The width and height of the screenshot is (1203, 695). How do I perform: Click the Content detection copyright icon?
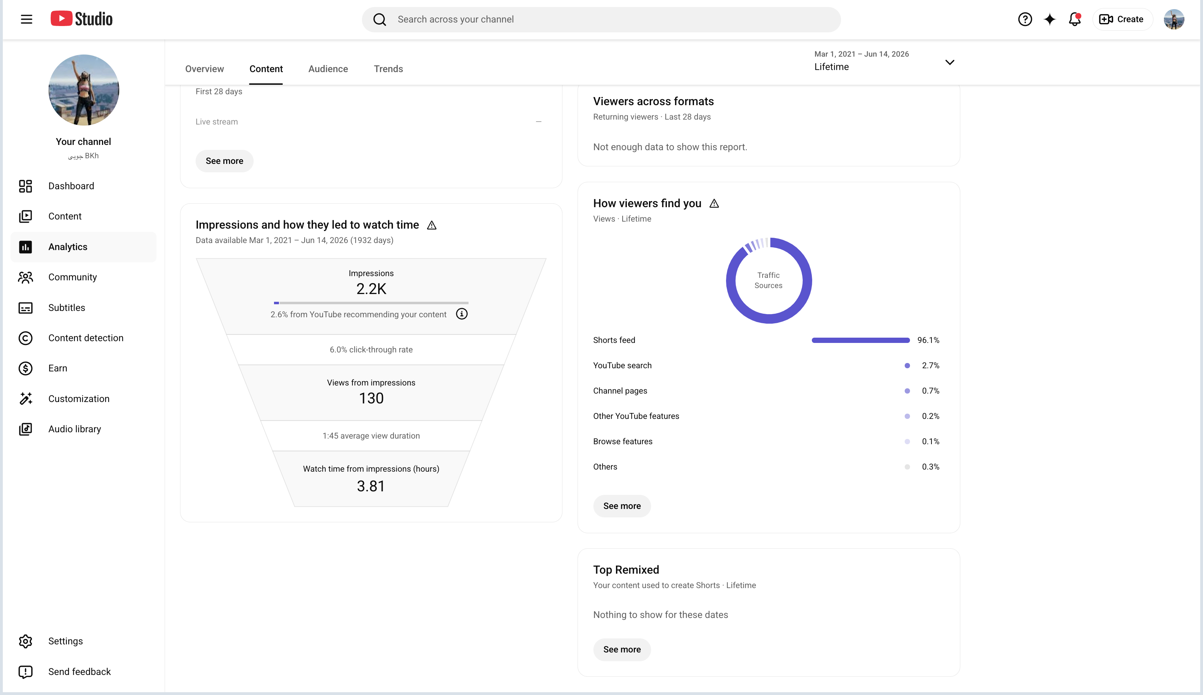coord(25,338)
